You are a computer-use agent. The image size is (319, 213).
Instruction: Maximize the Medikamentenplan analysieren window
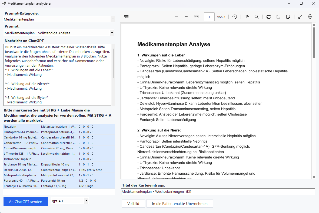point(301,3)
